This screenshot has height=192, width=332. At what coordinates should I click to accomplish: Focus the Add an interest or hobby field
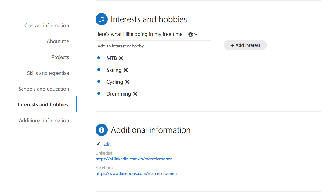click(153, 46)
